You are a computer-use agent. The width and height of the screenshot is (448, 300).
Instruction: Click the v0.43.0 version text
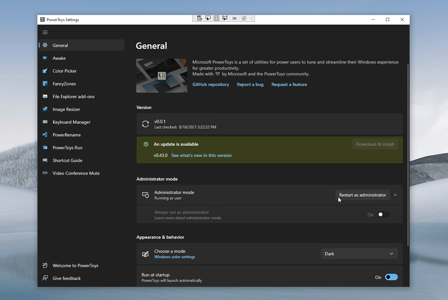click(x=161, y=155)
